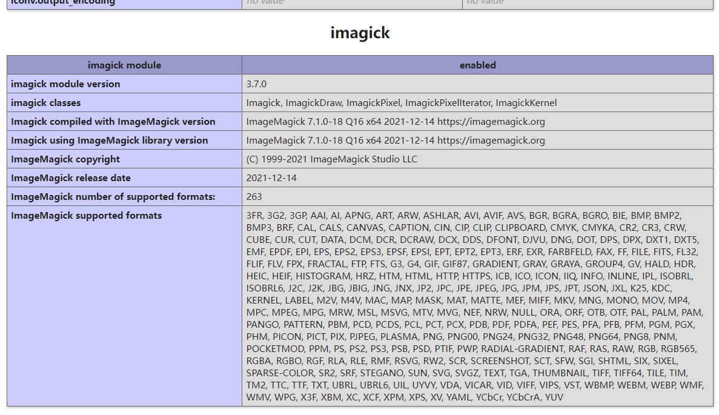Viewport: 719px width, 415px height.
Task: Click "THUMBNAIL" in the supported formats list
Action: (560, 373)
